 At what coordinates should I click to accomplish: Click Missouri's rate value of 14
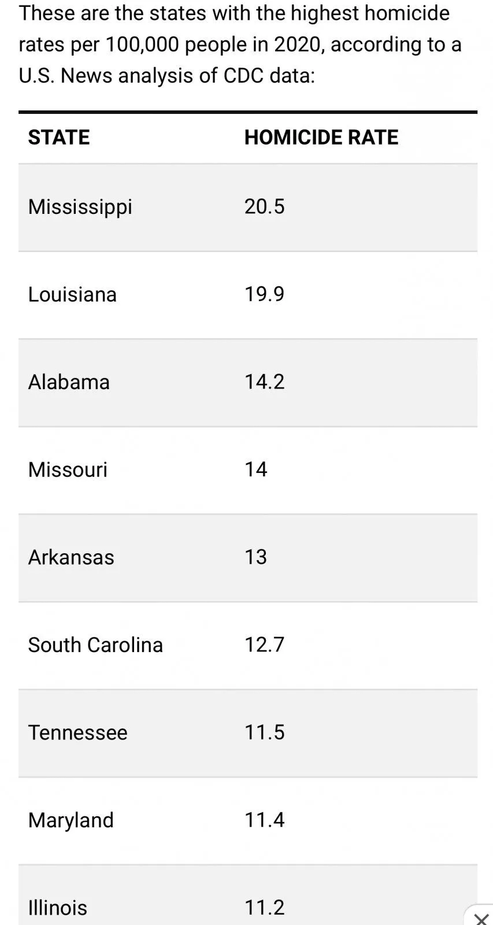coord(255,469)
